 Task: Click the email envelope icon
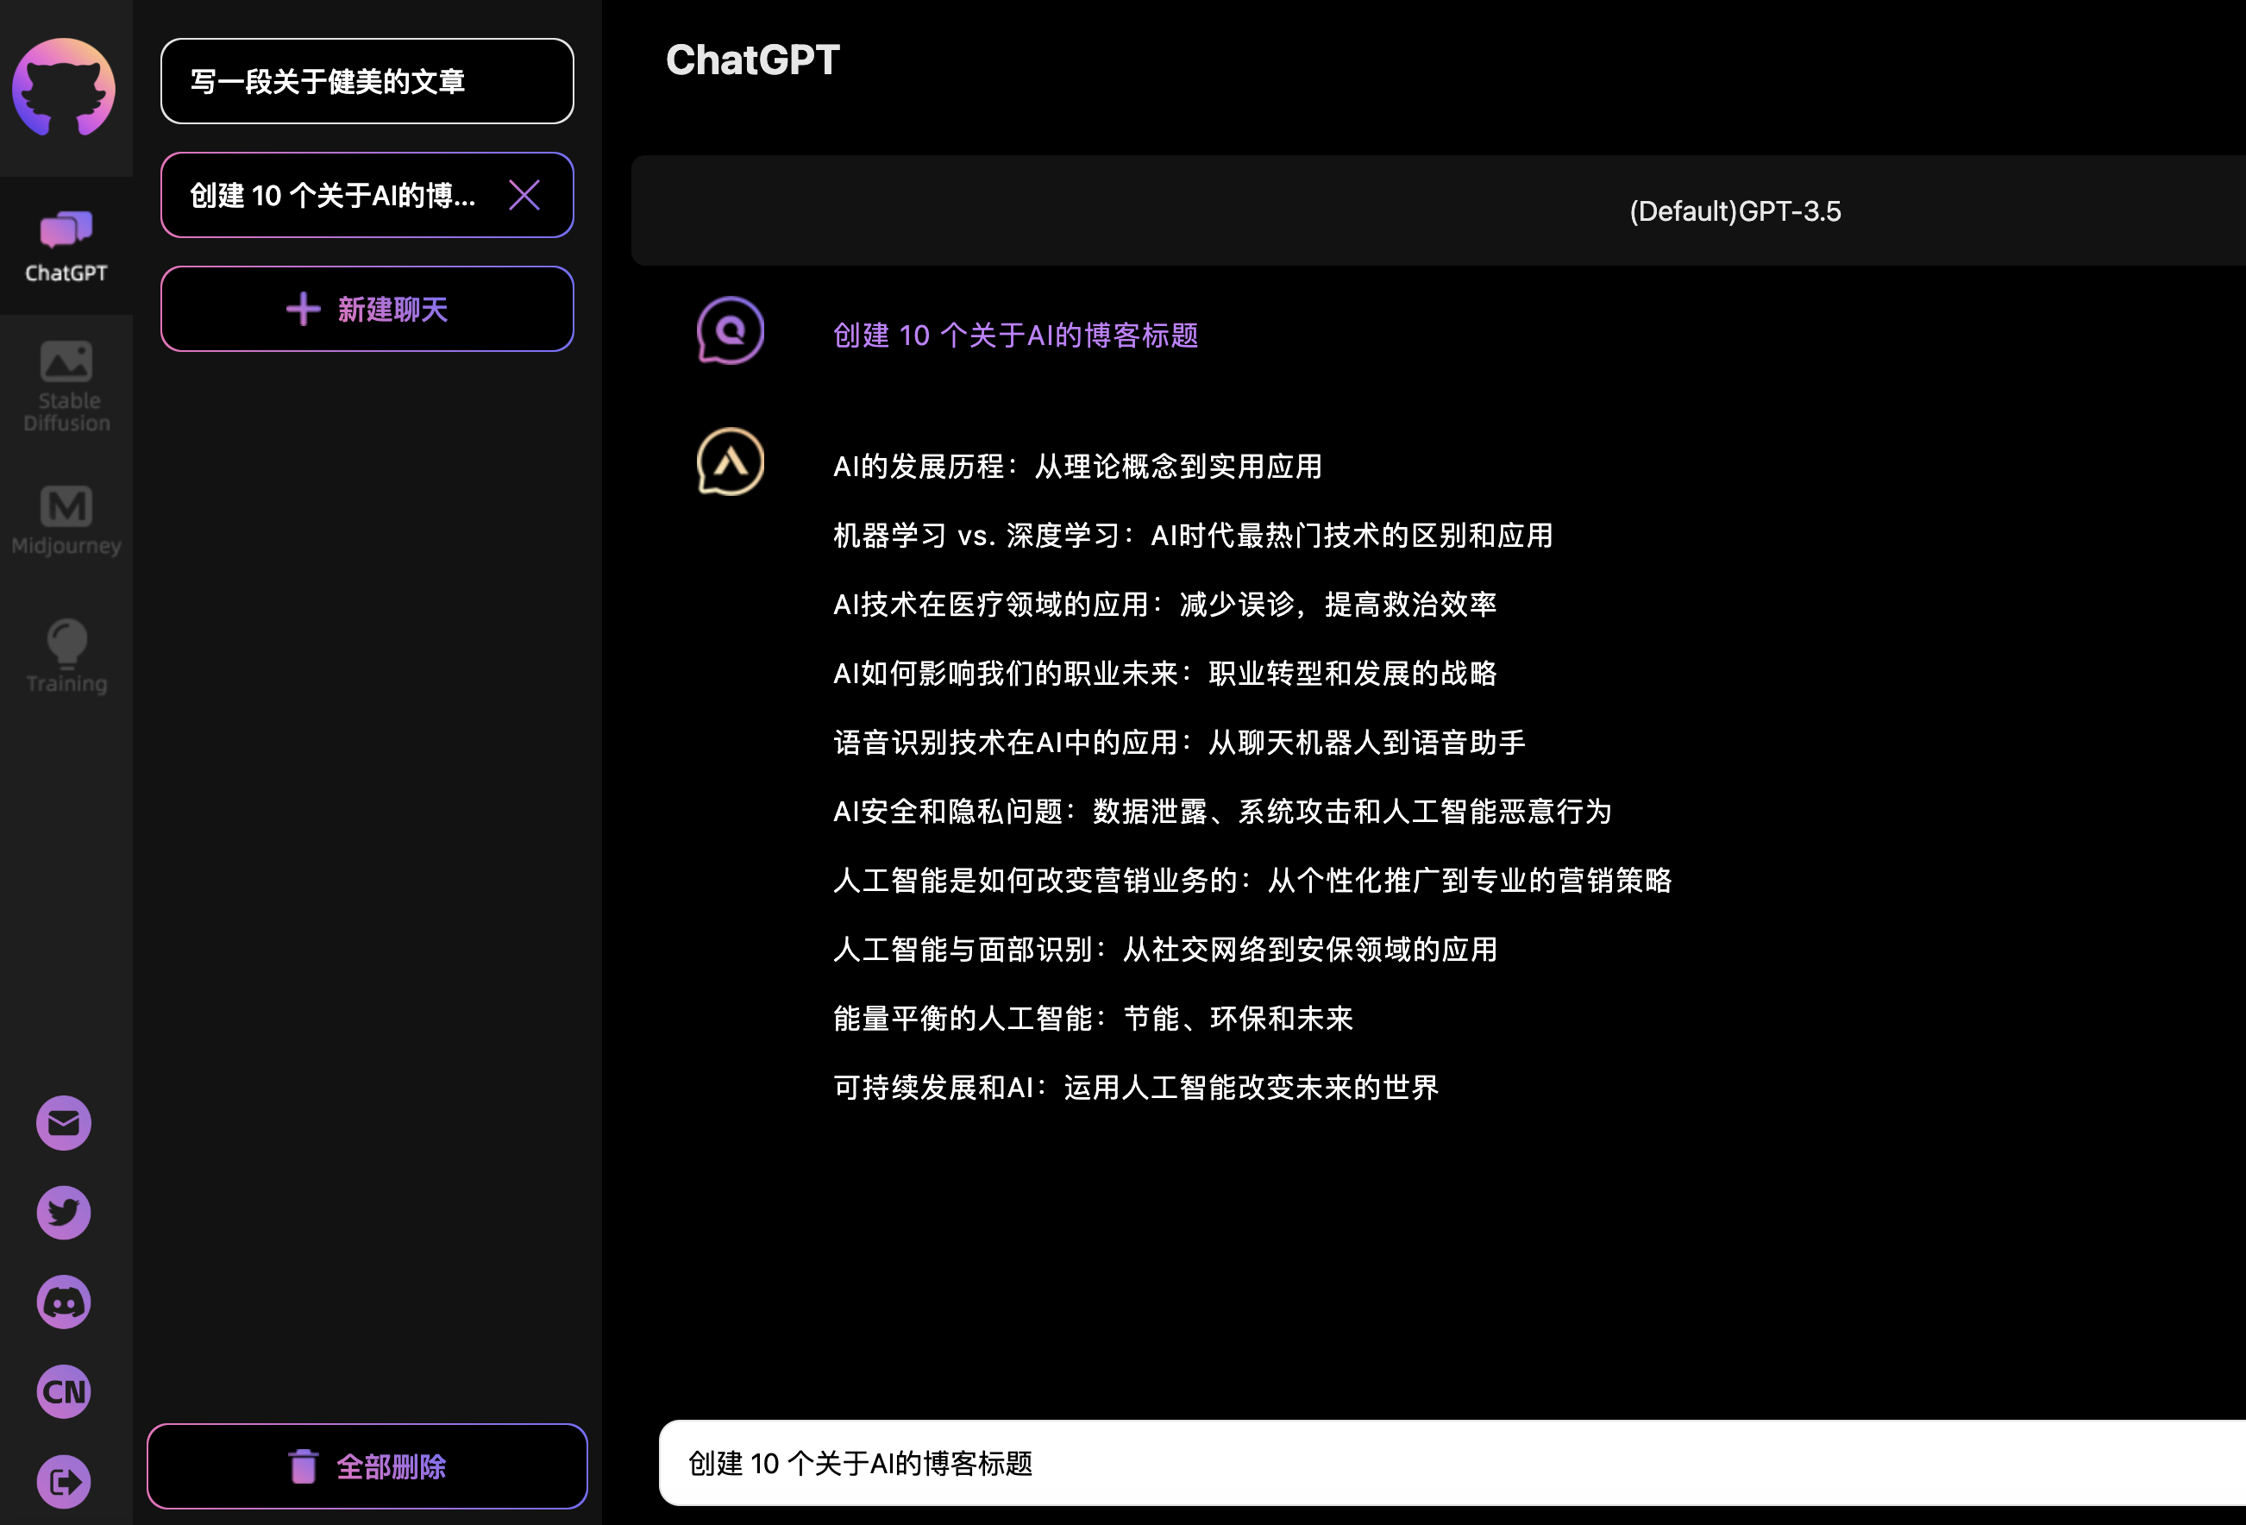[64, 1122]
